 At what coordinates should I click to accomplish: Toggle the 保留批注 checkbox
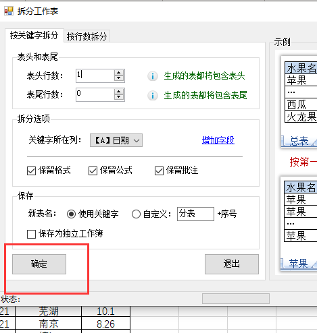coord(159,171)
